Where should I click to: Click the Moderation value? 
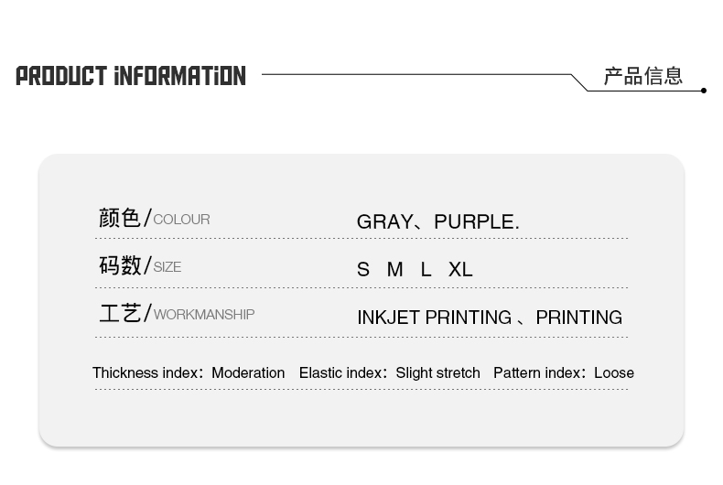click(248, 373)
